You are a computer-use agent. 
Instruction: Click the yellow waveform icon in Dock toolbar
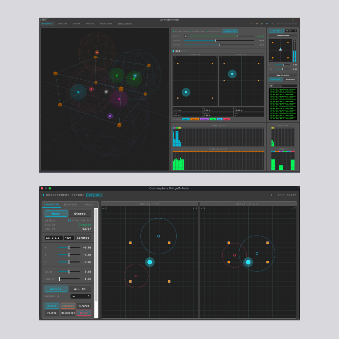[257, 24]
